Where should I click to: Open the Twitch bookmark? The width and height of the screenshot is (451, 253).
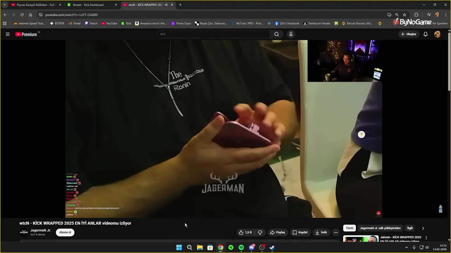coord(91,24)
